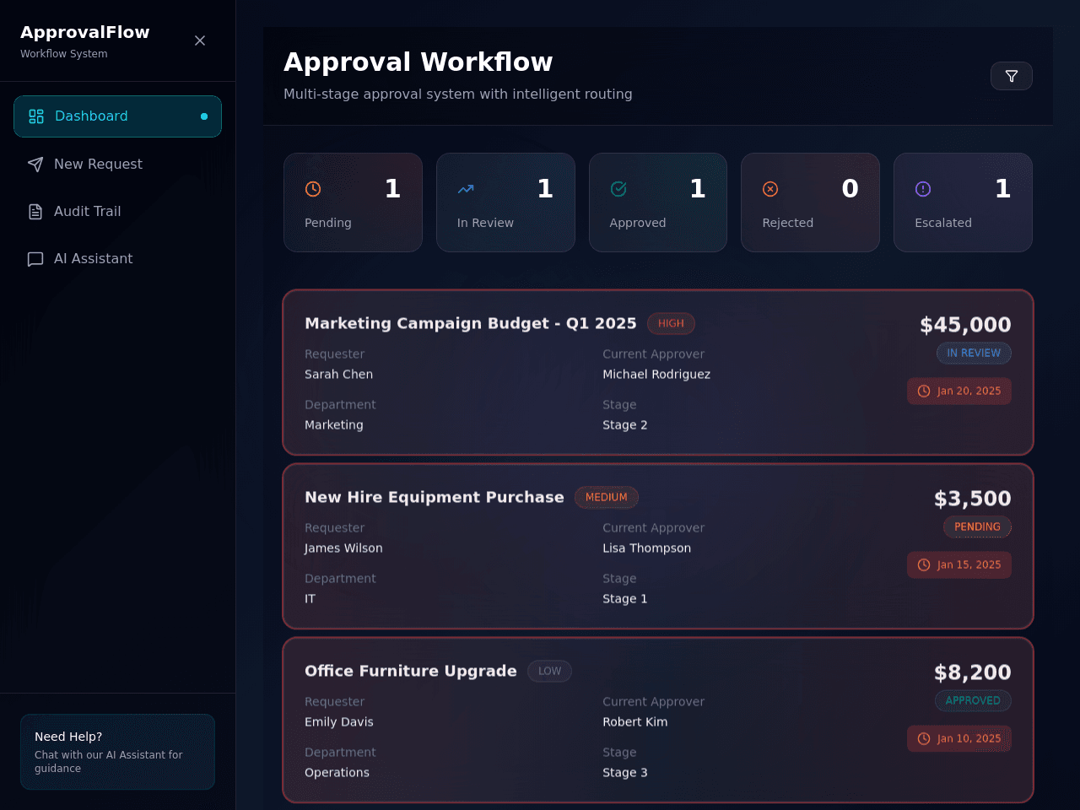Click the Escalated alert circle icon
This screenshot has width=1080, height=810.
coord(923,189)
